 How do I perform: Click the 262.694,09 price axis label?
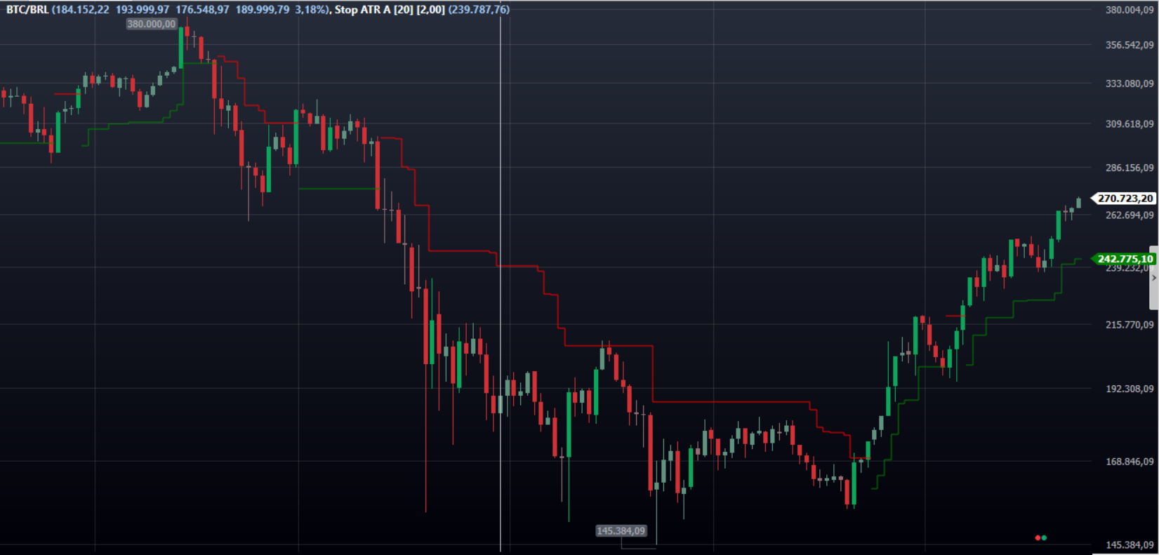click(1130, 215)
